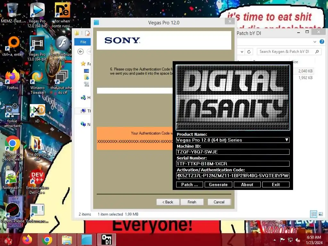Image resolution: width=328 pixels, height=246 pixels.
Task: Select the 2,040 KB file size cell
Action: pos(305,71)
